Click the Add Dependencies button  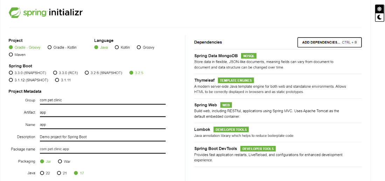[329, 42]
